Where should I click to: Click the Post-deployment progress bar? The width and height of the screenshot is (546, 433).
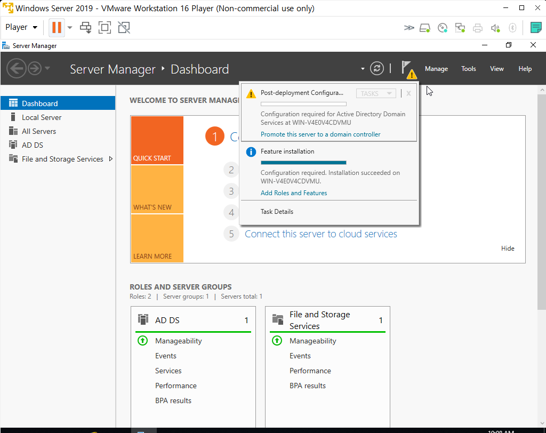[303, 104]
